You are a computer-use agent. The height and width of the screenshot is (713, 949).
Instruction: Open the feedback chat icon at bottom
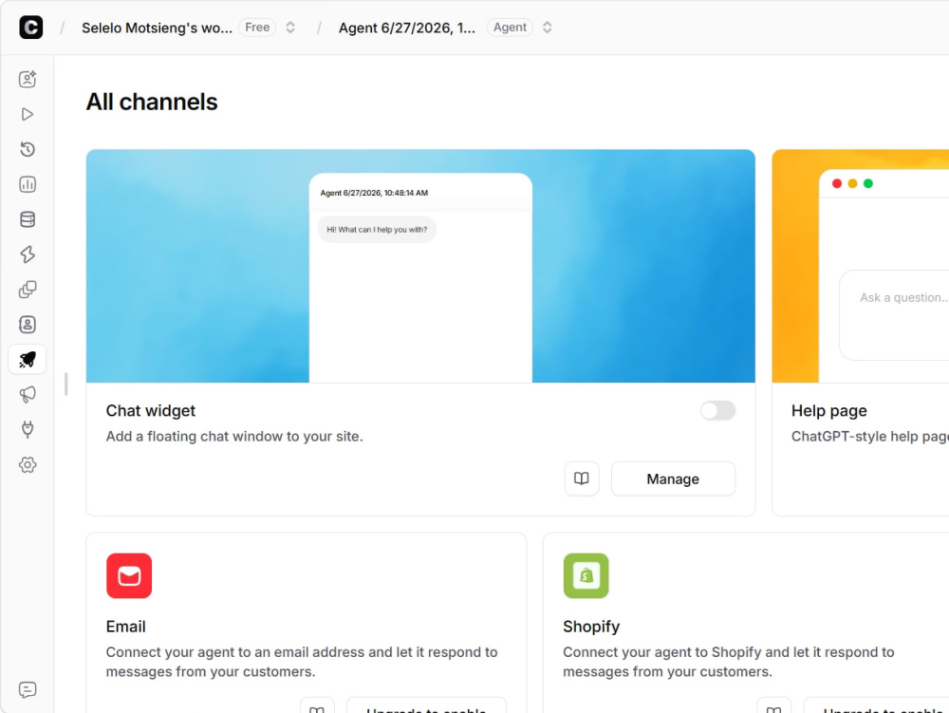[28, 690]
